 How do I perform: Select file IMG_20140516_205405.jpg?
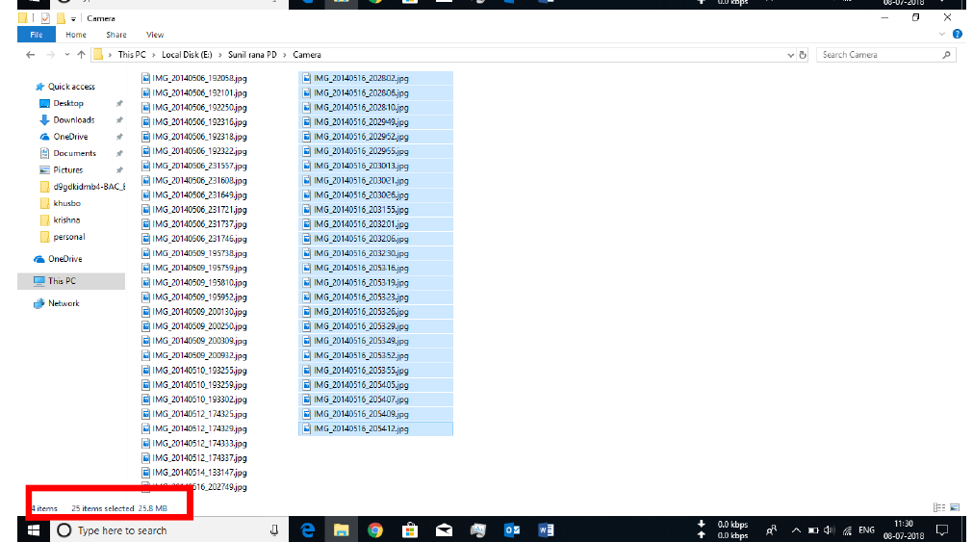375,385
